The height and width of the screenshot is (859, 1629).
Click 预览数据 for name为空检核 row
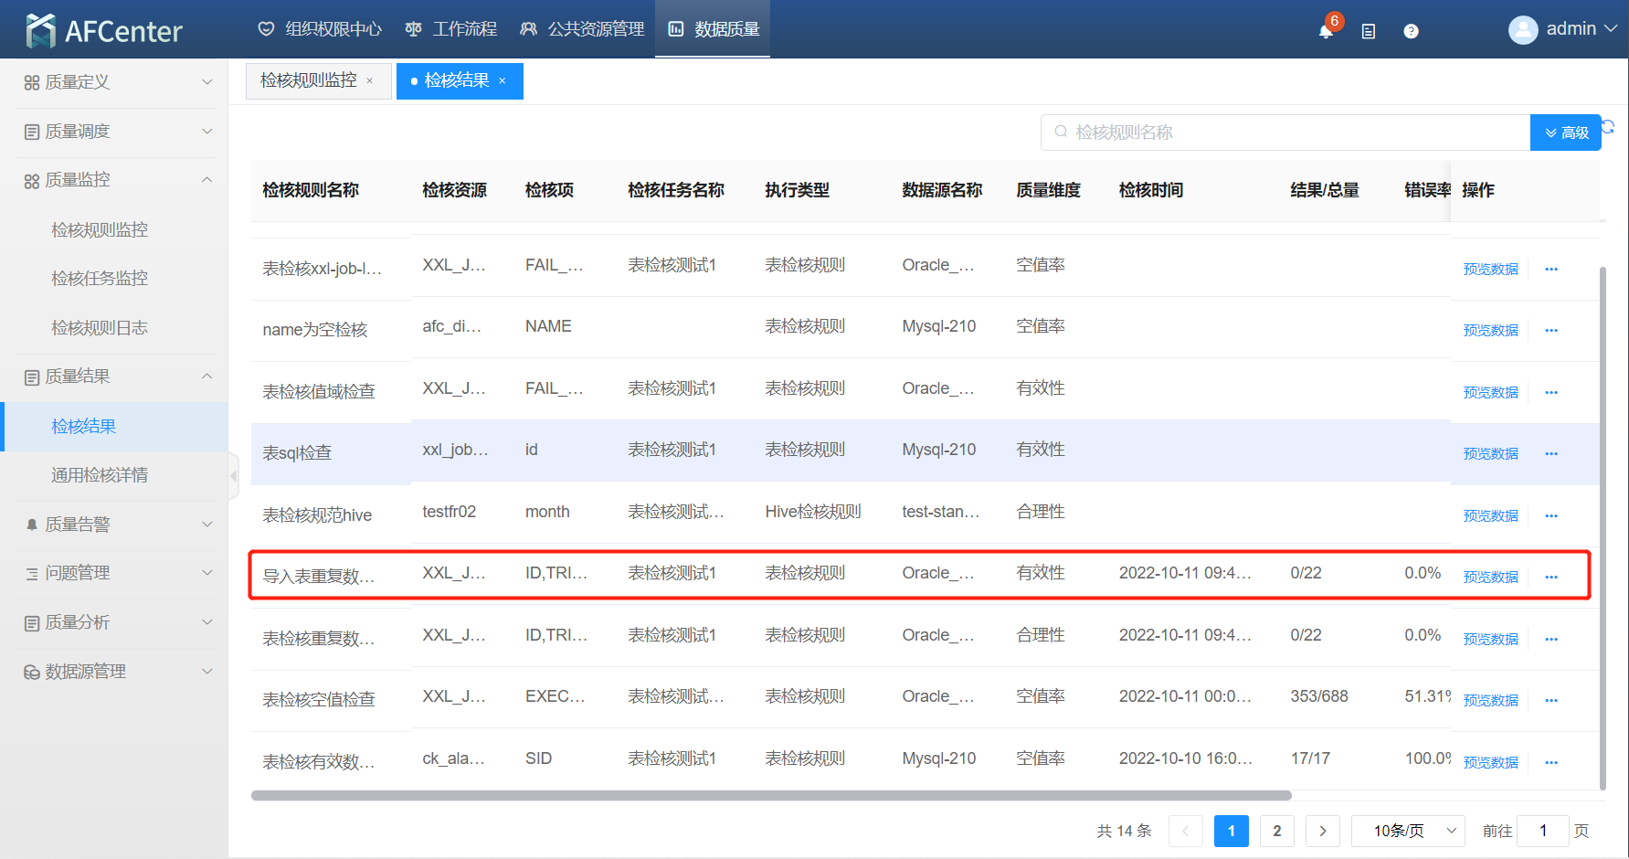tap(1490, 330)
